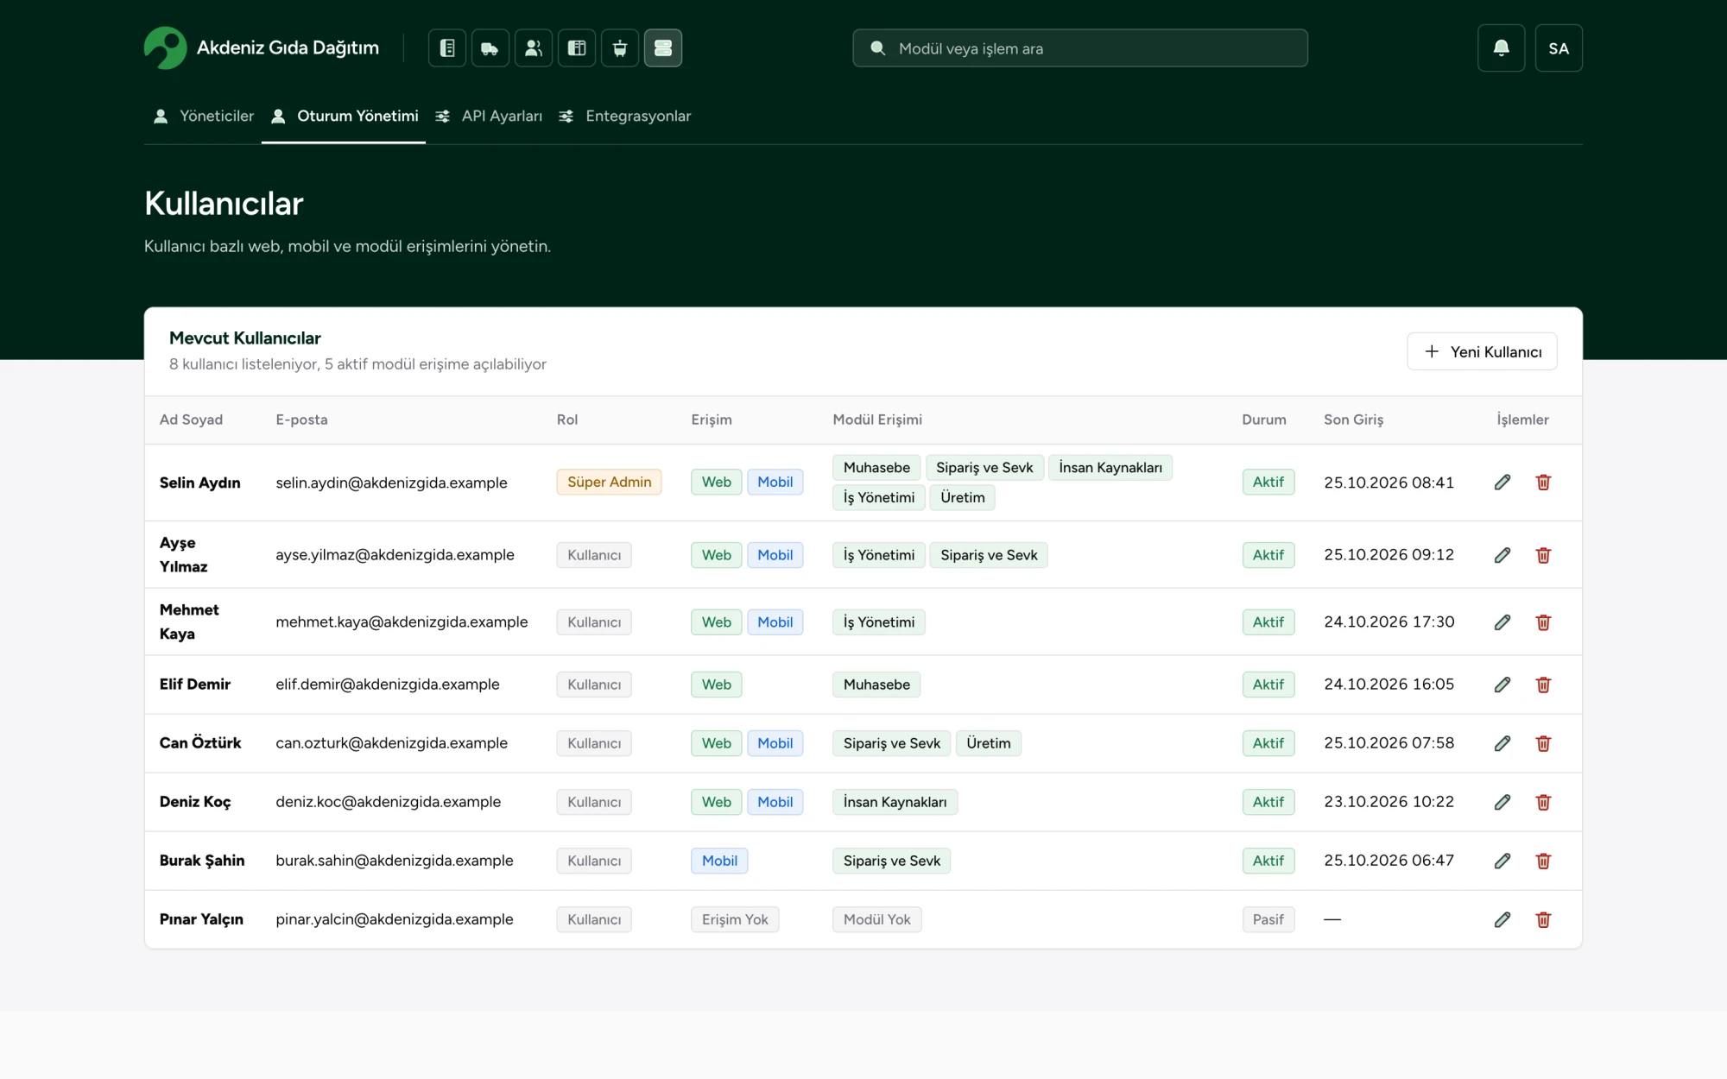Click the 'Son Giriş' column header
This screenshot has height=1079, width=1727.
pyautogui.click(x=1354, y=420)
